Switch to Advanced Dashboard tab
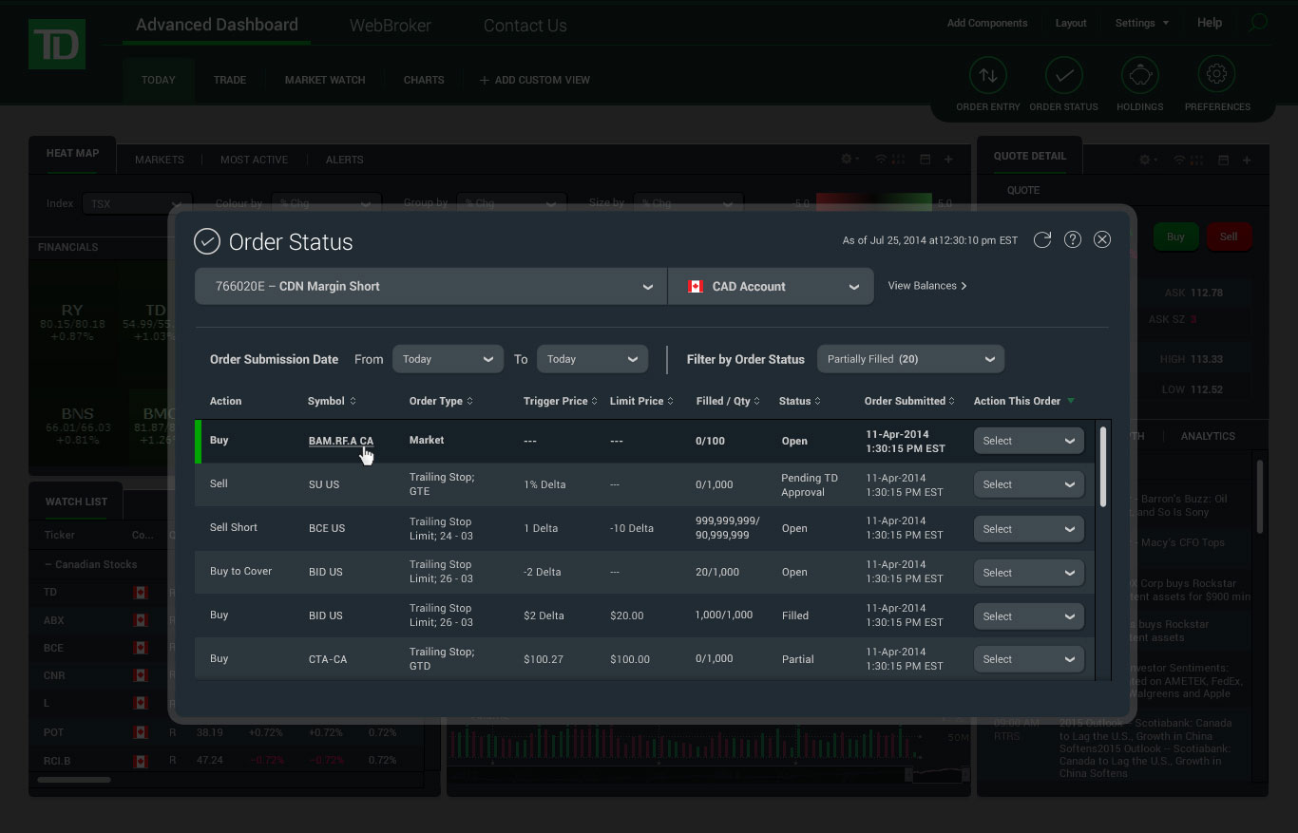The height and width of the screenshot is (833, 1298). coord(217,25)
